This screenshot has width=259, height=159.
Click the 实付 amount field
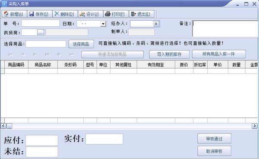(x=104, y=139)
